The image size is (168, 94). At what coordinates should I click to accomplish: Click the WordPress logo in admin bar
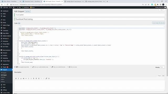(x=1, y=8)
